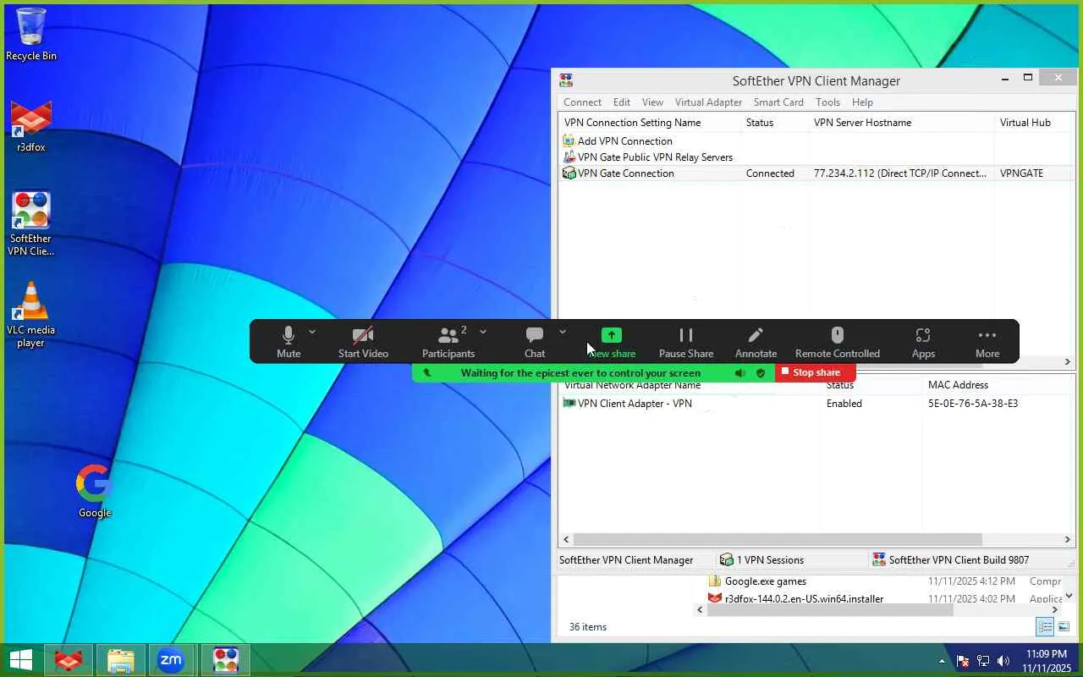
Task: Start a New share in Zoom
Action: (x=612, y=342)
